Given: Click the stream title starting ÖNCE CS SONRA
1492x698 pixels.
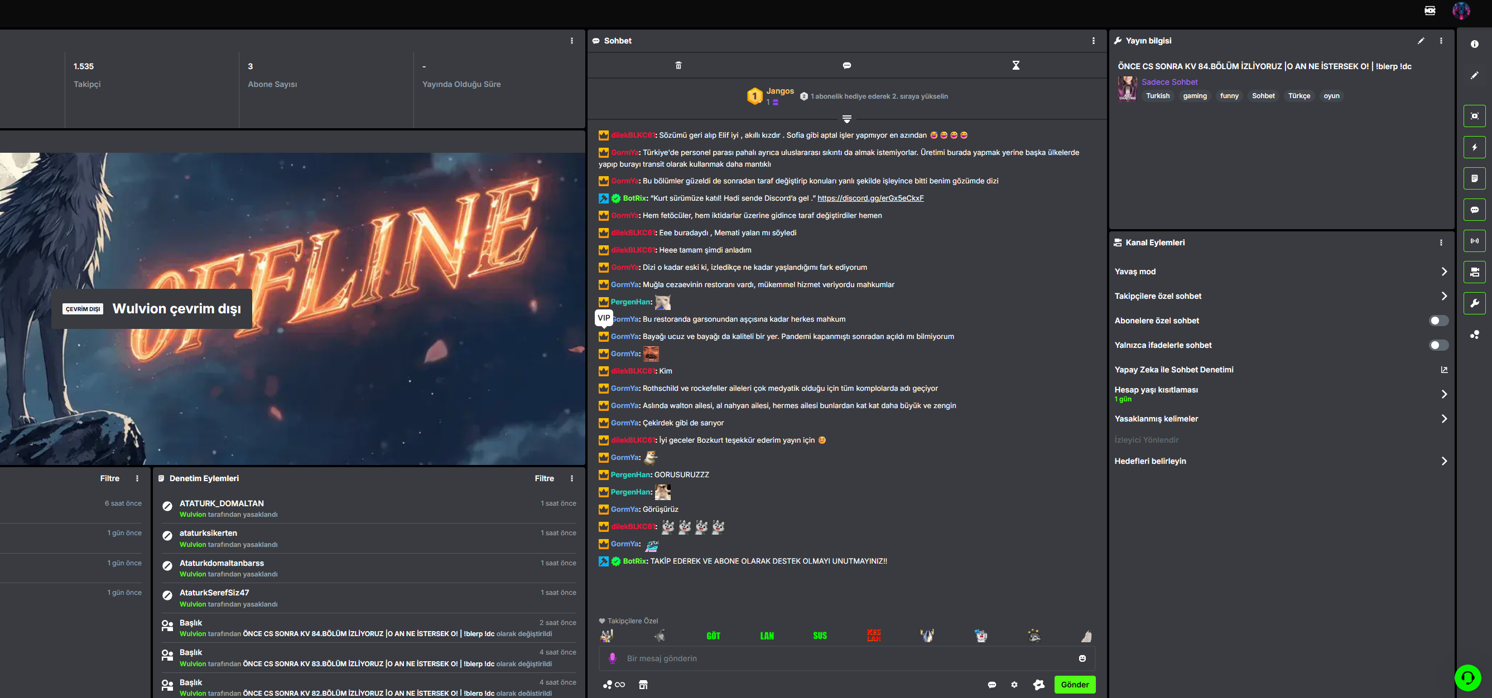Looking at the screenshot, I should pos(1264,66).
